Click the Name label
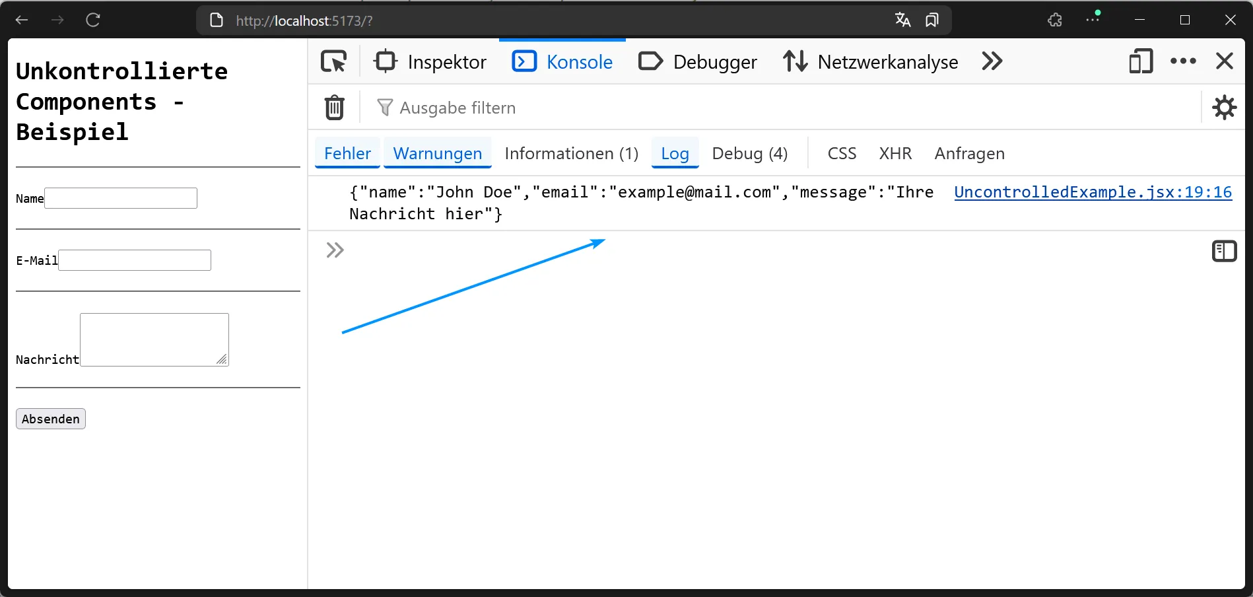 pos(30,199)
